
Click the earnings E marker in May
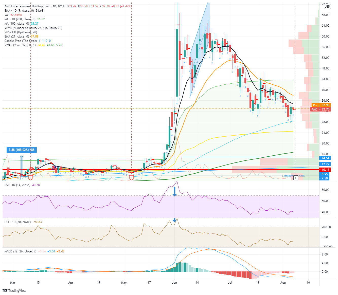(131, 178)
